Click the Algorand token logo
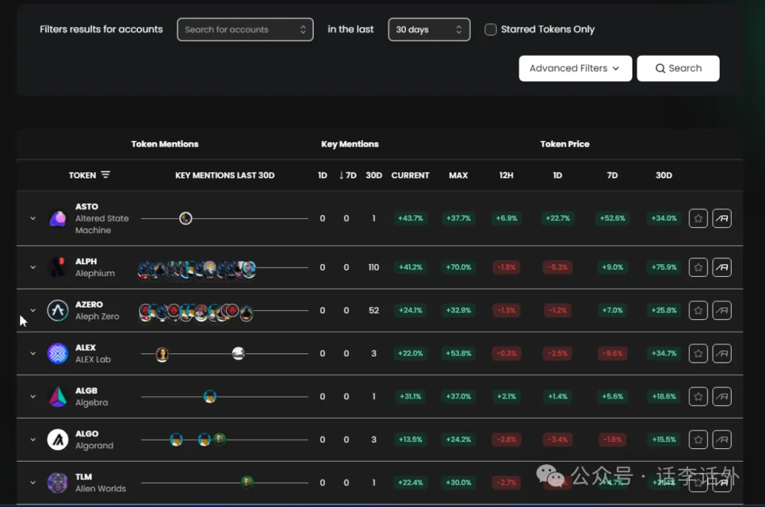The height and width of the screenshot is (507, 765). point(57,440)
